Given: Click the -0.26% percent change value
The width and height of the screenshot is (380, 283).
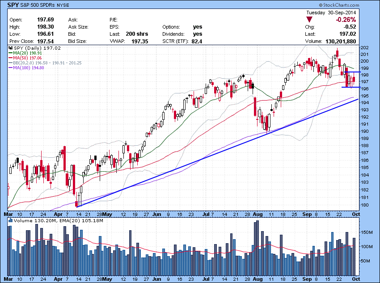Looking at the screenshot, I should (346, 20).
